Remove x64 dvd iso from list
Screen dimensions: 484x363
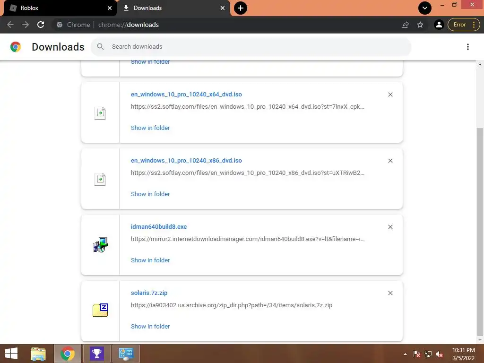(x=390, y=95)
